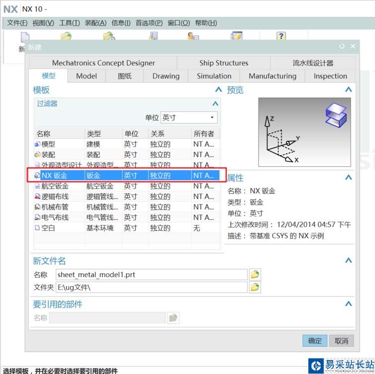Select the 机械布管 template row
Screen dimensions: 375x374
point(127,207)
